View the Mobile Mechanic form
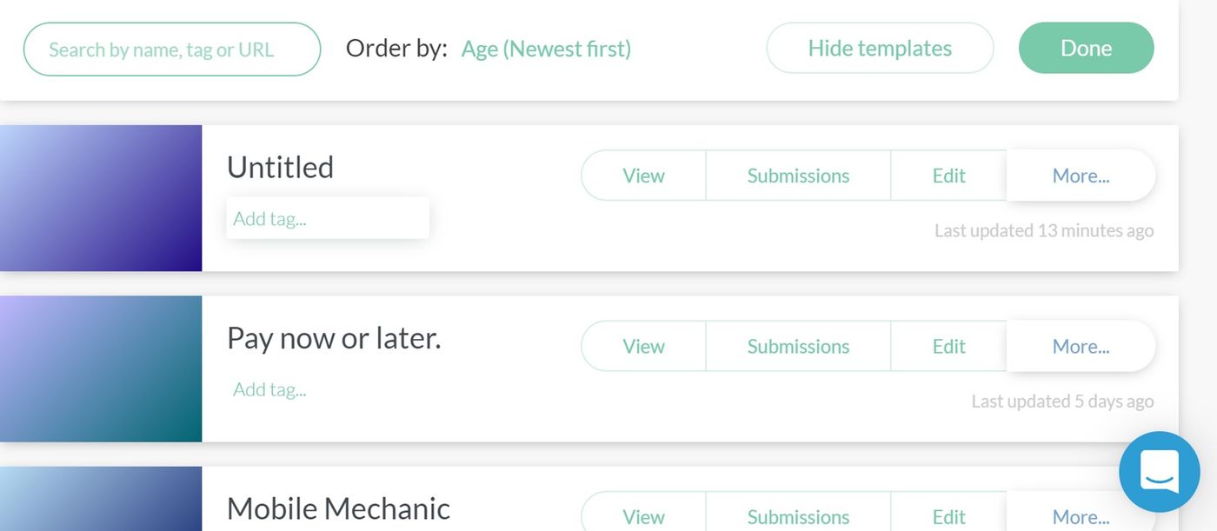 pos(643,516)
